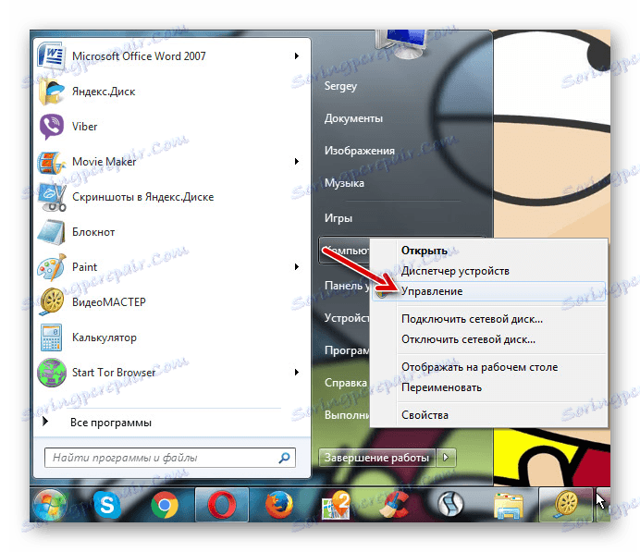Open the Блокнот notepad icon

51,232
